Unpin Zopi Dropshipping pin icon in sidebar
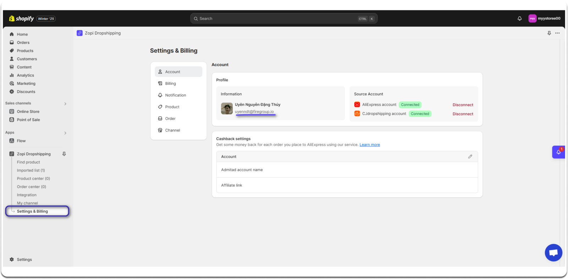Screen dimensions: 568x279 pos(64,154)
